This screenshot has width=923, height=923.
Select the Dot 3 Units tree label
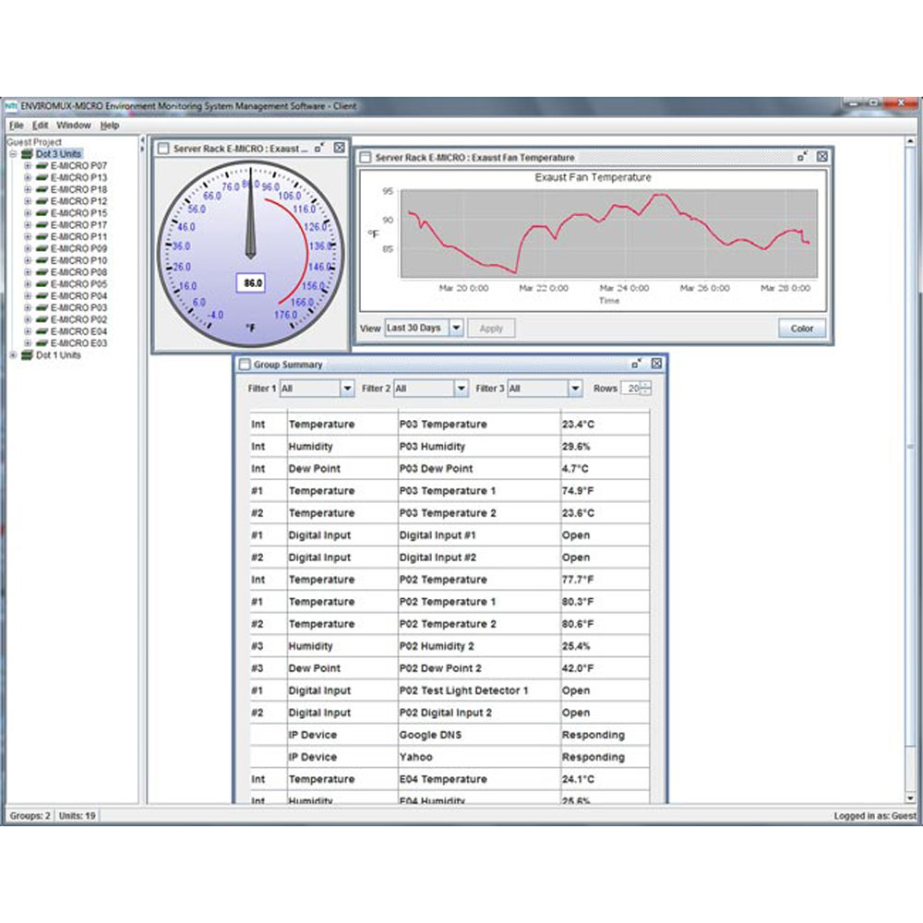(x=58, y=154)
